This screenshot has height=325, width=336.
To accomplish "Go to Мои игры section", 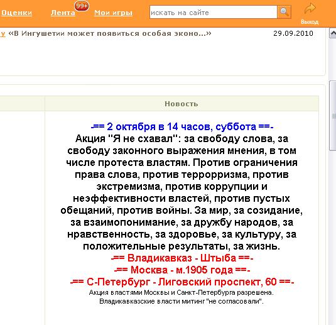I will 113,13.
